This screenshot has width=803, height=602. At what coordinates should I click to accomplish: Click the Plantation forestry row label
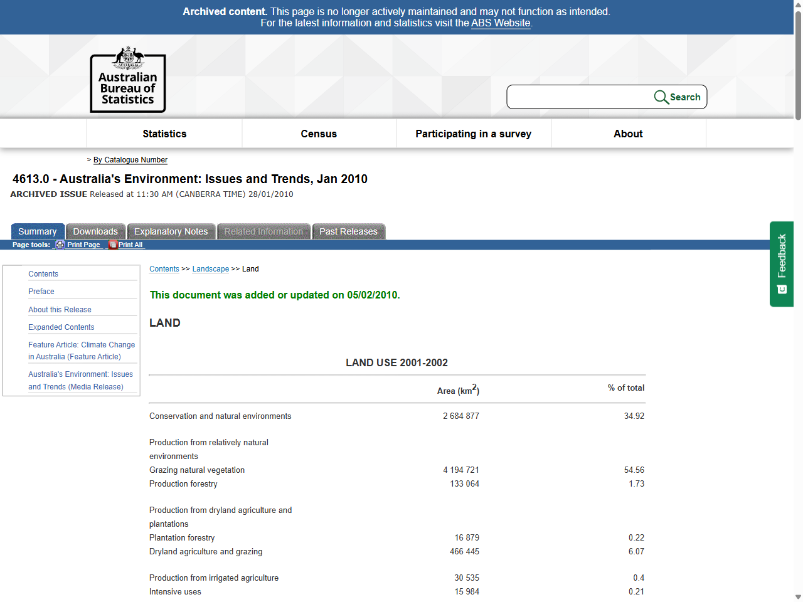(182, 538)
